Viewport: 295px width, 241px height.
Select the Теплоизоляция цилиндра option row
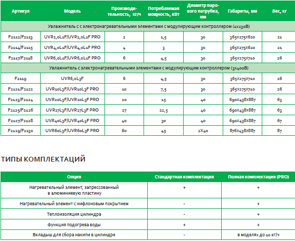[148, 214]
